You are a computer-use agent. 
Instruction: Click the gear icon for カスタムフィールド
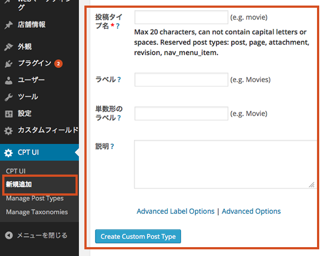point(8,131)
